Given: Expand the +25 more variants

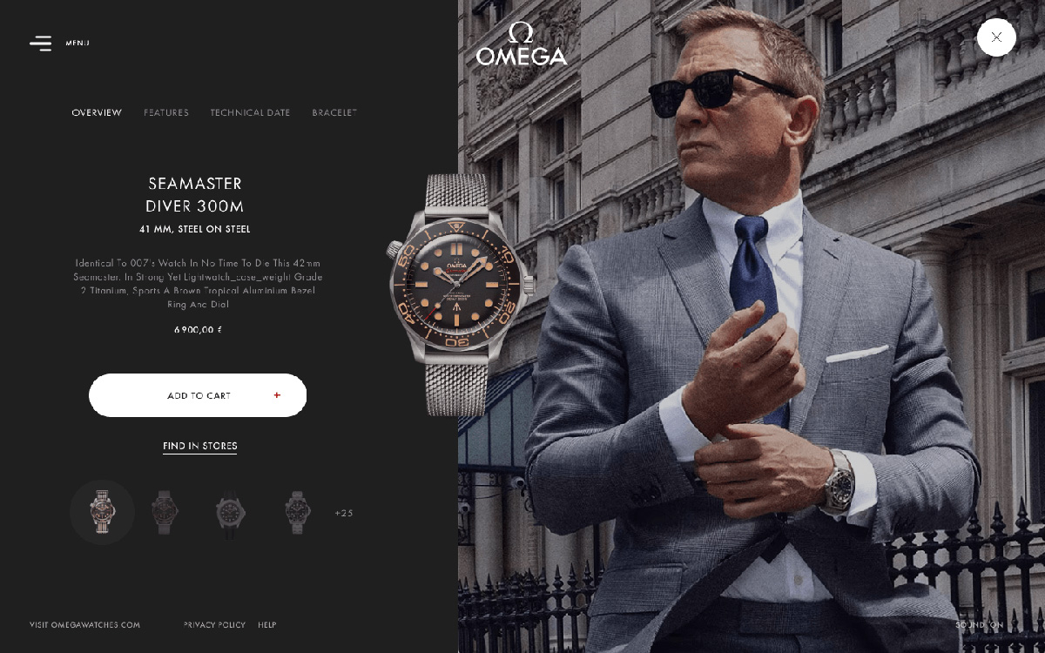Looking at the screenshot, I should [344, 513].
